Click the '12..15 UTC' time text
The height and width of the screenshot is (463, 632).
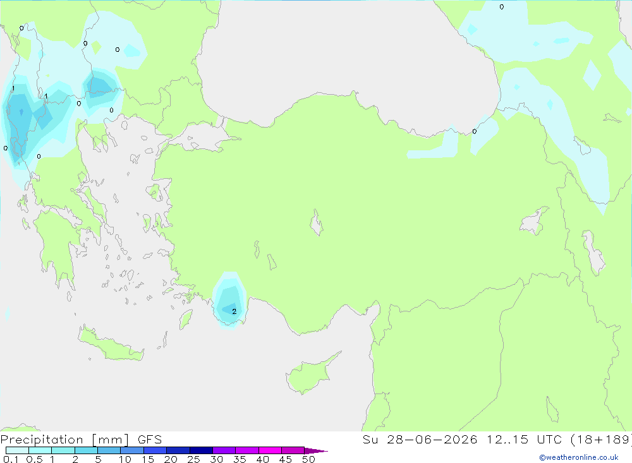tap(525, 440)
